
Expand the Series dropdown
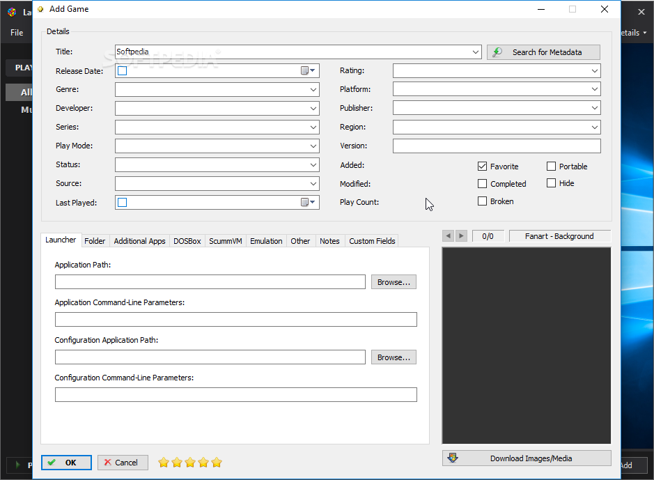click(x=313, y=127)
